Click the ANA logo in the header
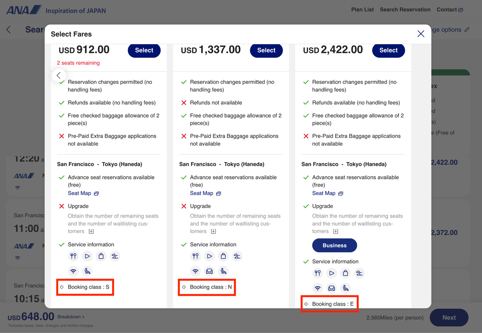Image resolution: width=482 pixels, height=333 pixels. click(24, 10)
